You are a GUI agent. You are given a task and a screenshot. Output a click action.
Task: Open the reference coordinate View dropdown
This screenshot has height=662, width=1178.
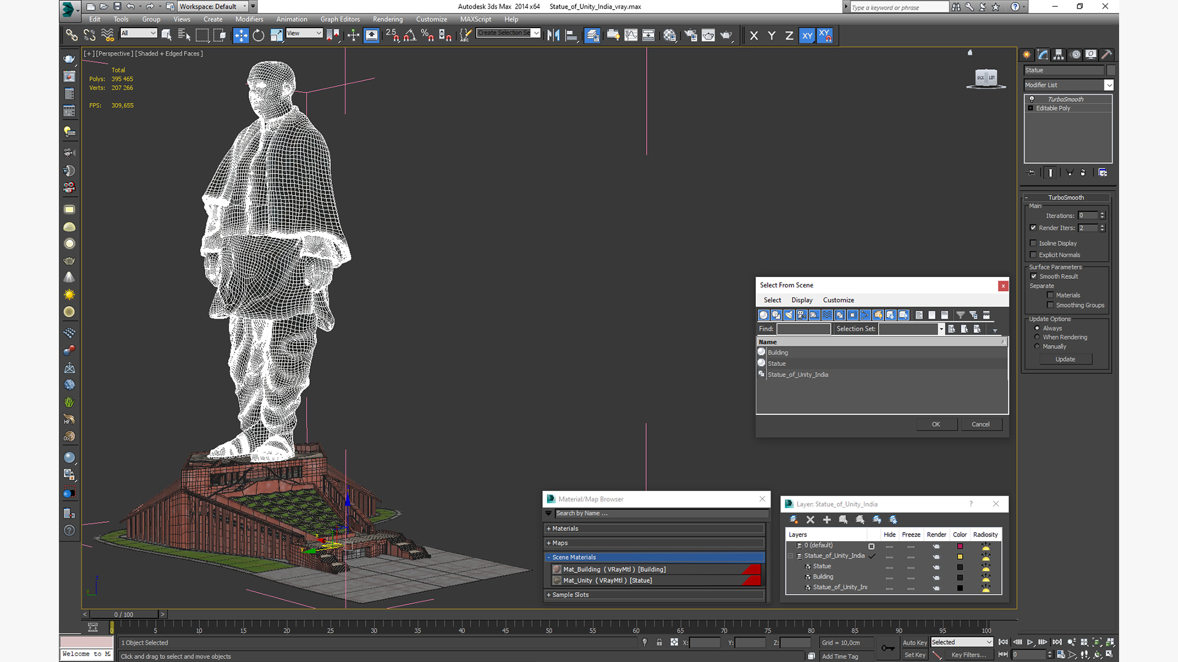(304, 33)
